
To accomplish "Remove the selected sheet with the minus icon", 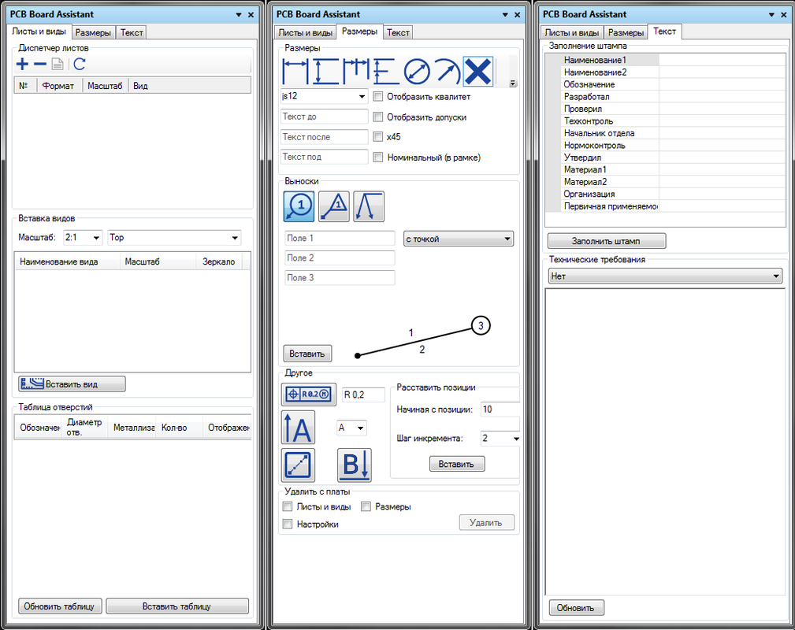I will coord(39,64).
